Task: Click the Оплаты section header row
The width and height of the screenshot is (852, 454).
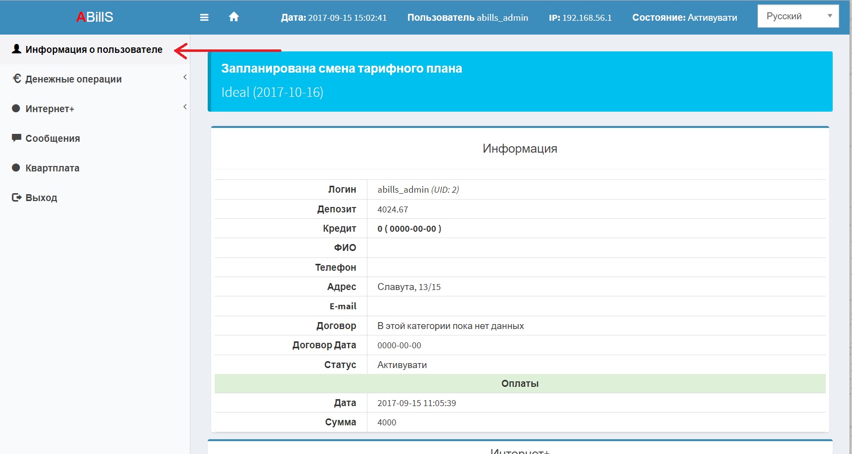Action: click(x=520, y=383)
